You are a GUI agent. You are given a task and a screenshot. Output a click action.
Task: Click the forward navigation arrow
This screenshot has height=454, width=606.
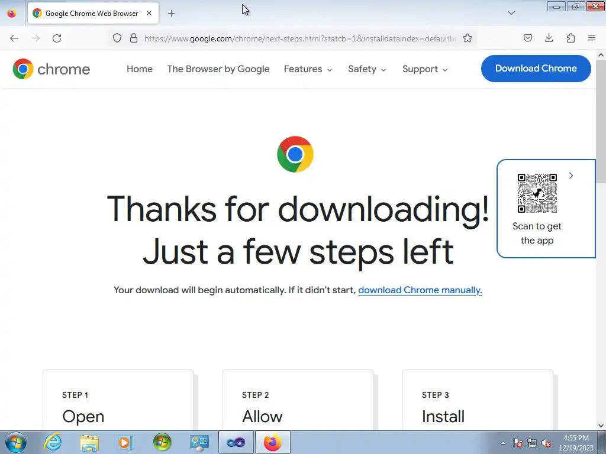(36, 38)
